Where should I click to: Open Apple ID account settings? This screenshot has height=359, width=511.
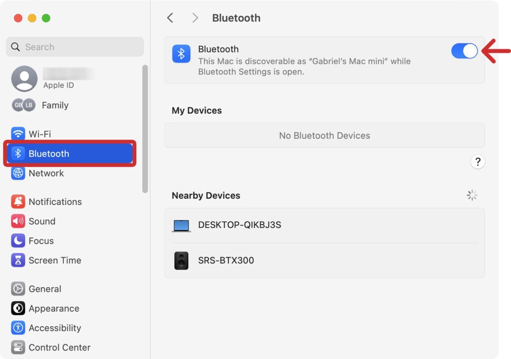[x=51, y=79]
